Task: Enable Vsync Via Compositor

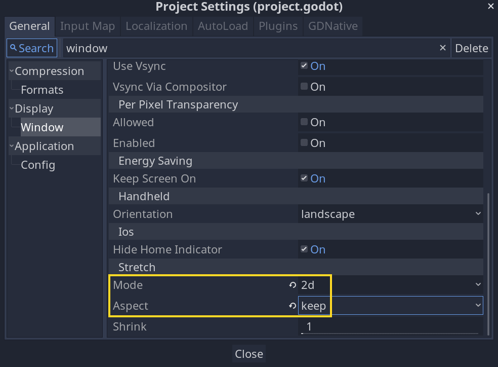Action: [304, 87]
